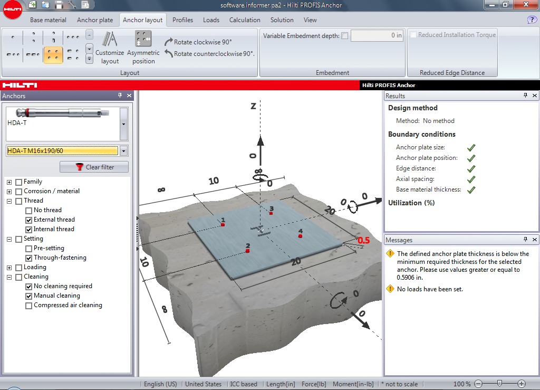540x390 pixels.
Task: Select anchor point 1 on the plate
Action: pos(223,225)
